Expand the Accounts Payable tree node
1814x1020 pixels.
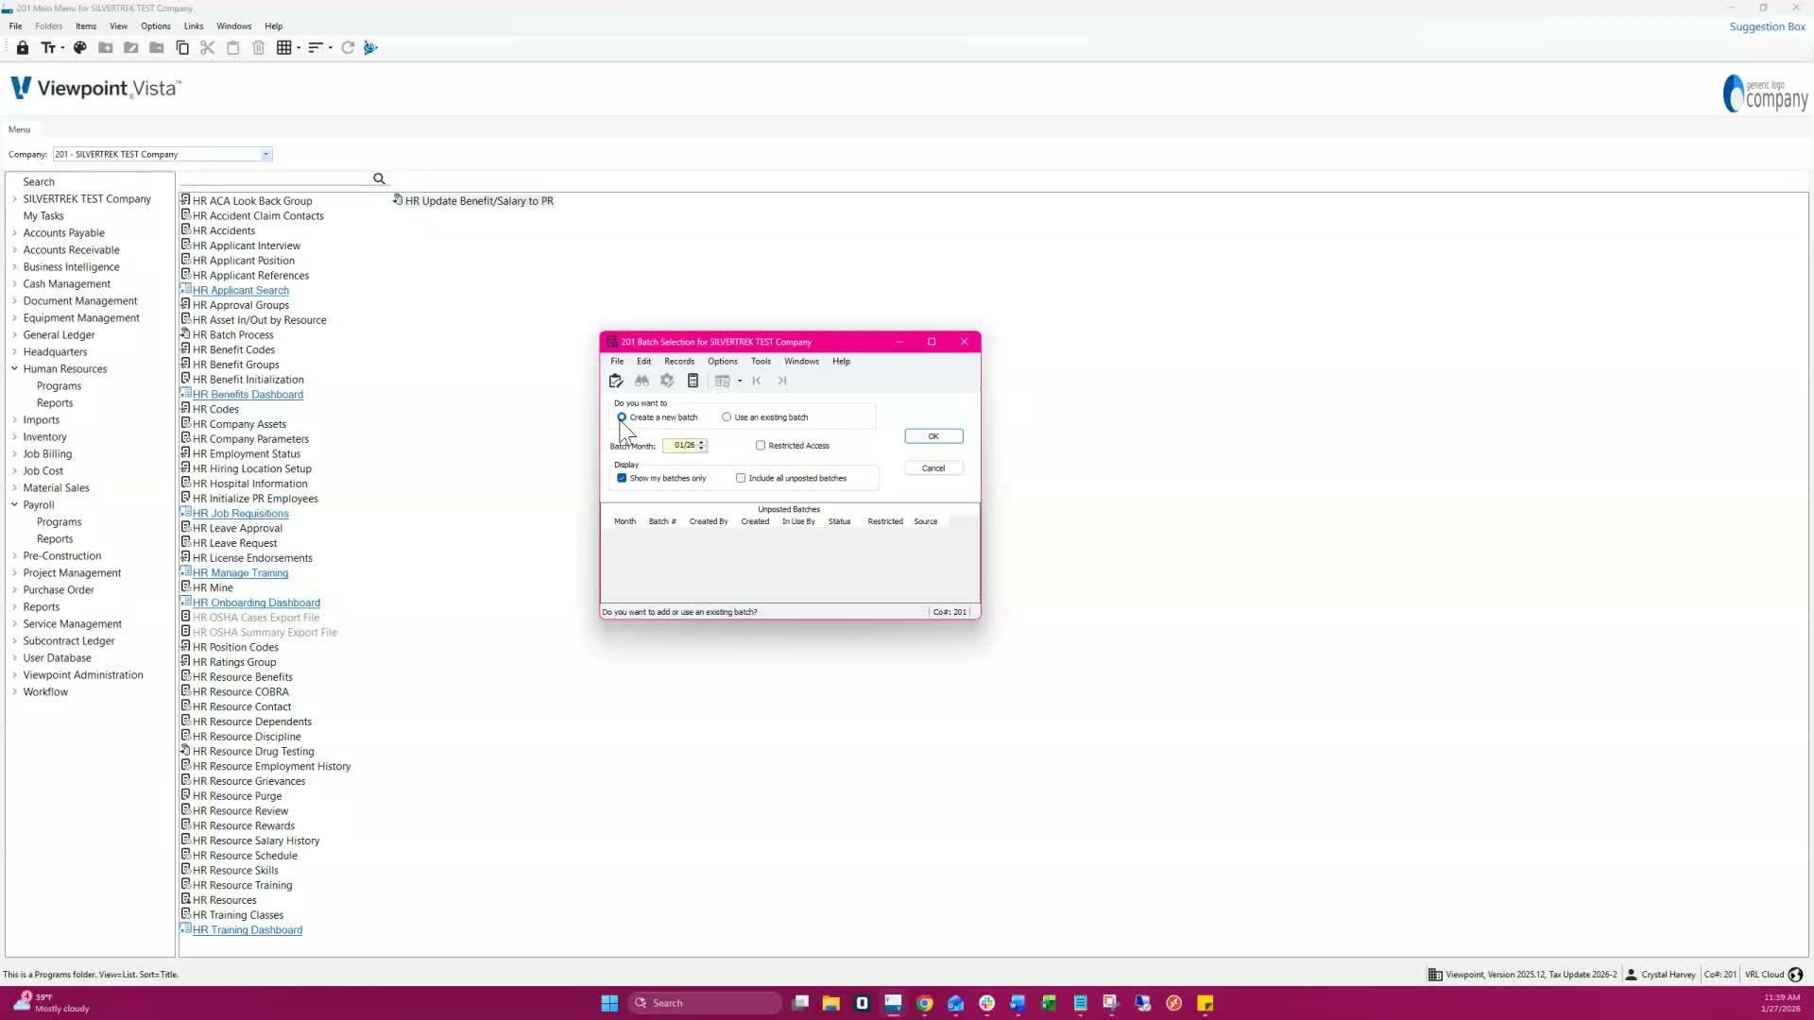(x=14, y=232)
